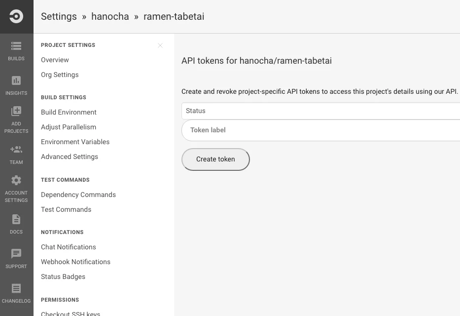The height and width of the screenshot is (316, 460).
Task: Open the Overview settings page
Action: (x=55, y=60)
